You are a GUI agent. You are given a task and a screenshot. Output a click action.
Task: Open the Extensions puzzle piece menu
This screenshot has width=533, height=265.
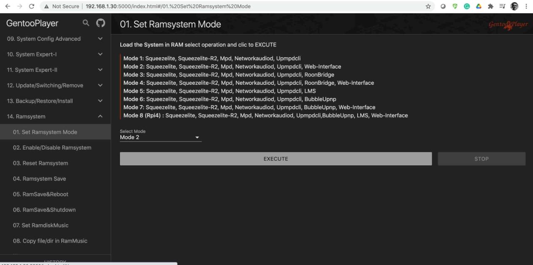(491, 6)
